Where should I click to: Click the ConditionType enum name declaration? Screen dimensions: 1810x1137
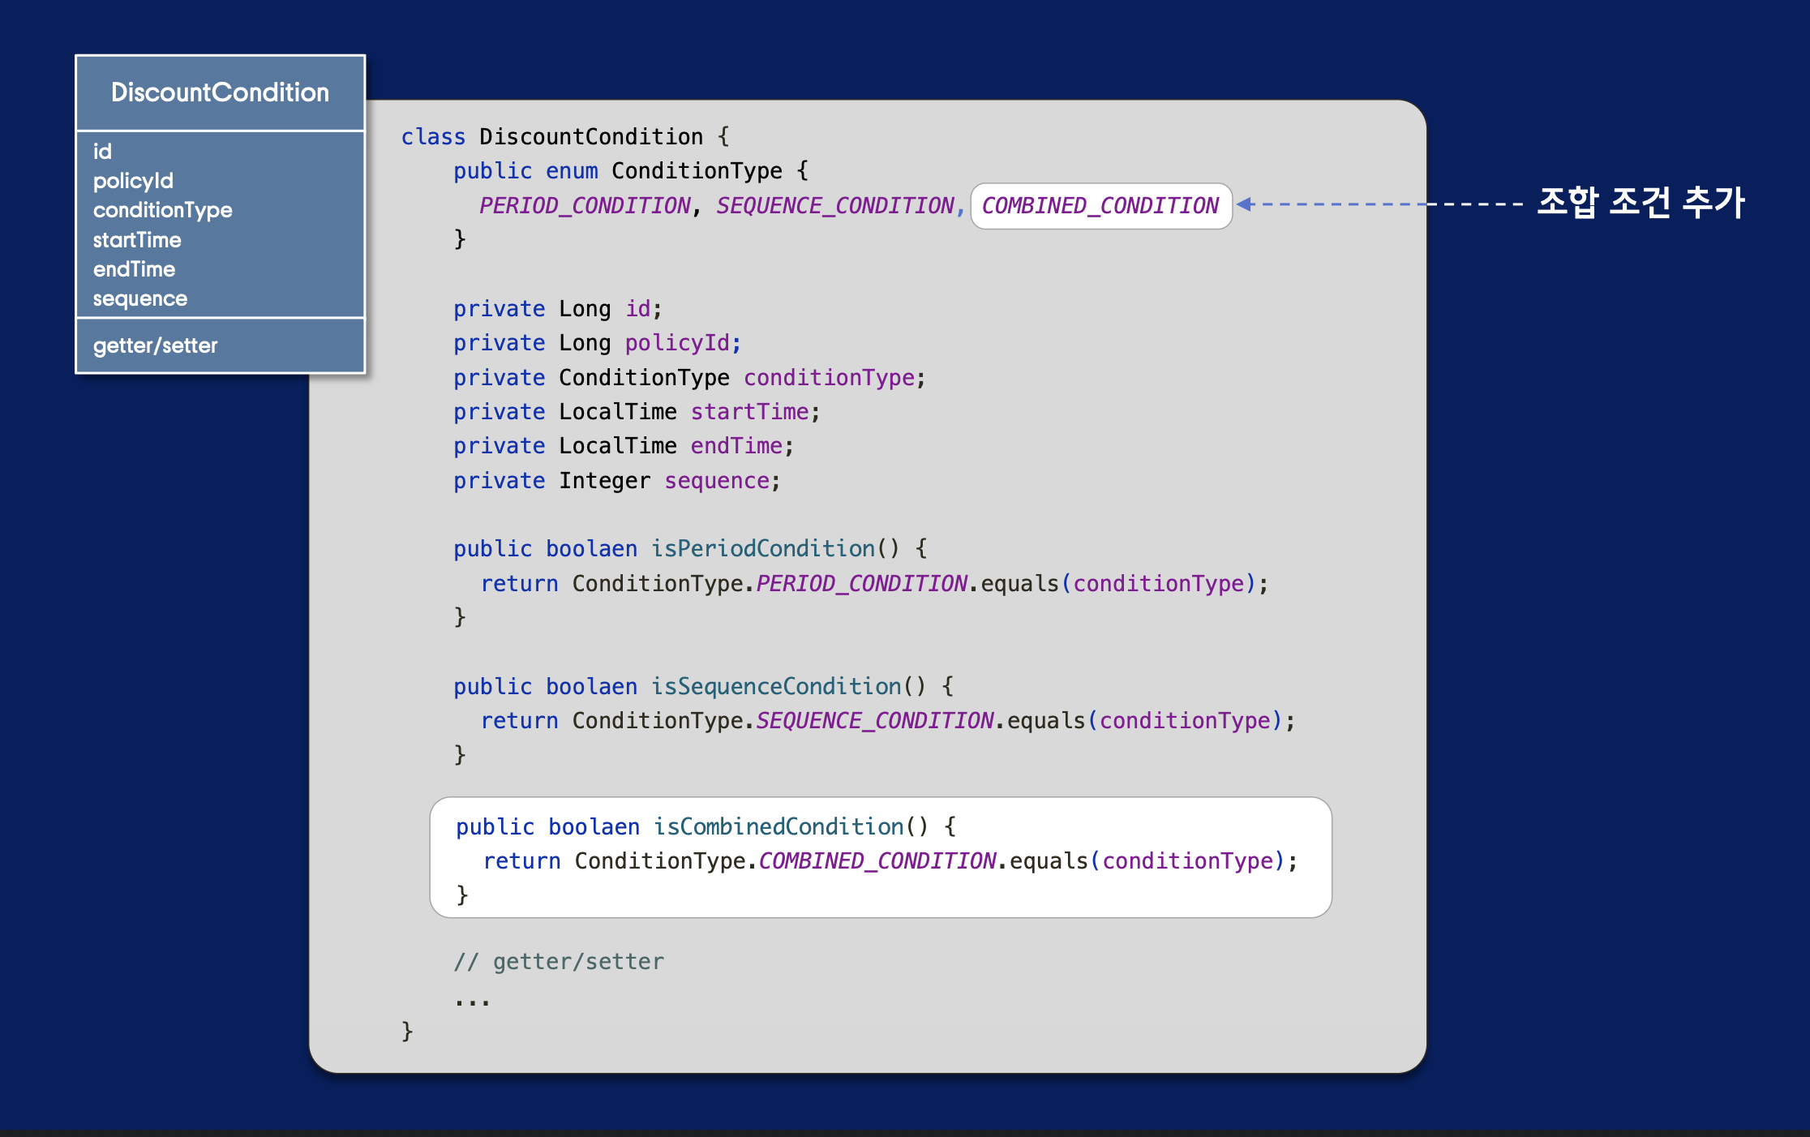697,171
